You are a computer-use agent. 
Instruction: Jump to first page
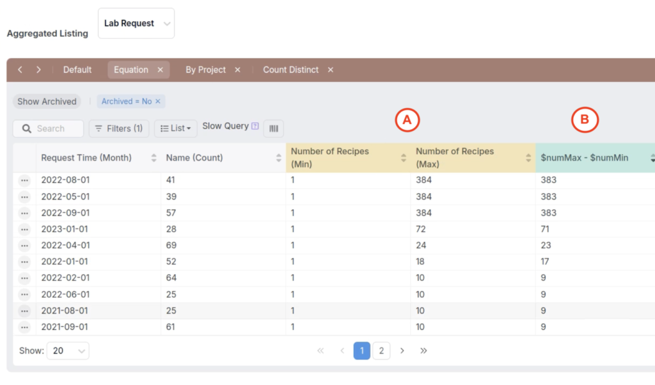coord(320,350)
